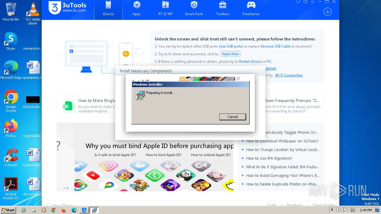Viewport: 381px width, 214px height.
Task: Click the 'How to Make Ringtone' title
Action: click(97, 101)
